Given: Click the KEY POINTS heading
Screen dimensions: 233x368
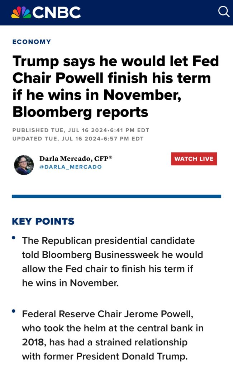Looking at the screenshot, I should [x=43, y=221].
